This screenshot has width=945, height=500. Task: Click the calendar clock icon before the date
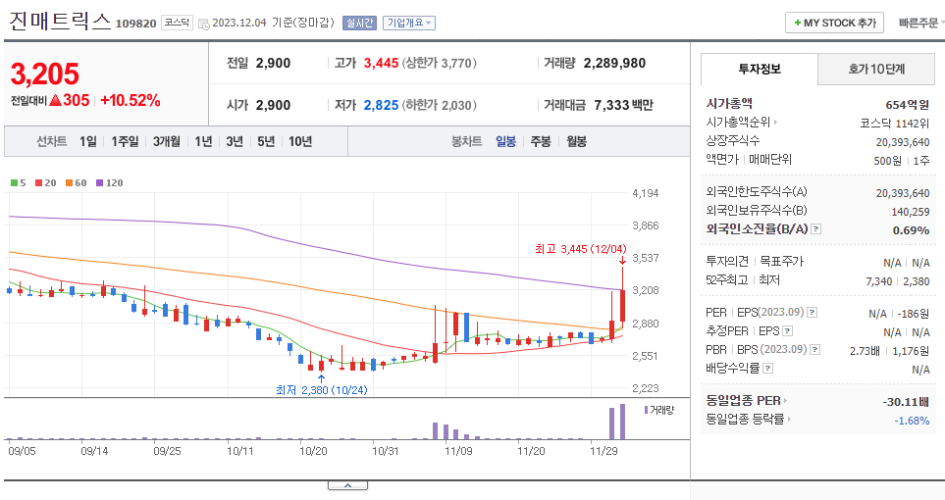[x=204, y=24]
